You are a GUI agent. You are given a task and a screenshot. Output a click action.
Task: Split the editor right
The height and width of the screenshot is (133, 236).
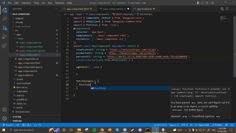coord(227,9)
